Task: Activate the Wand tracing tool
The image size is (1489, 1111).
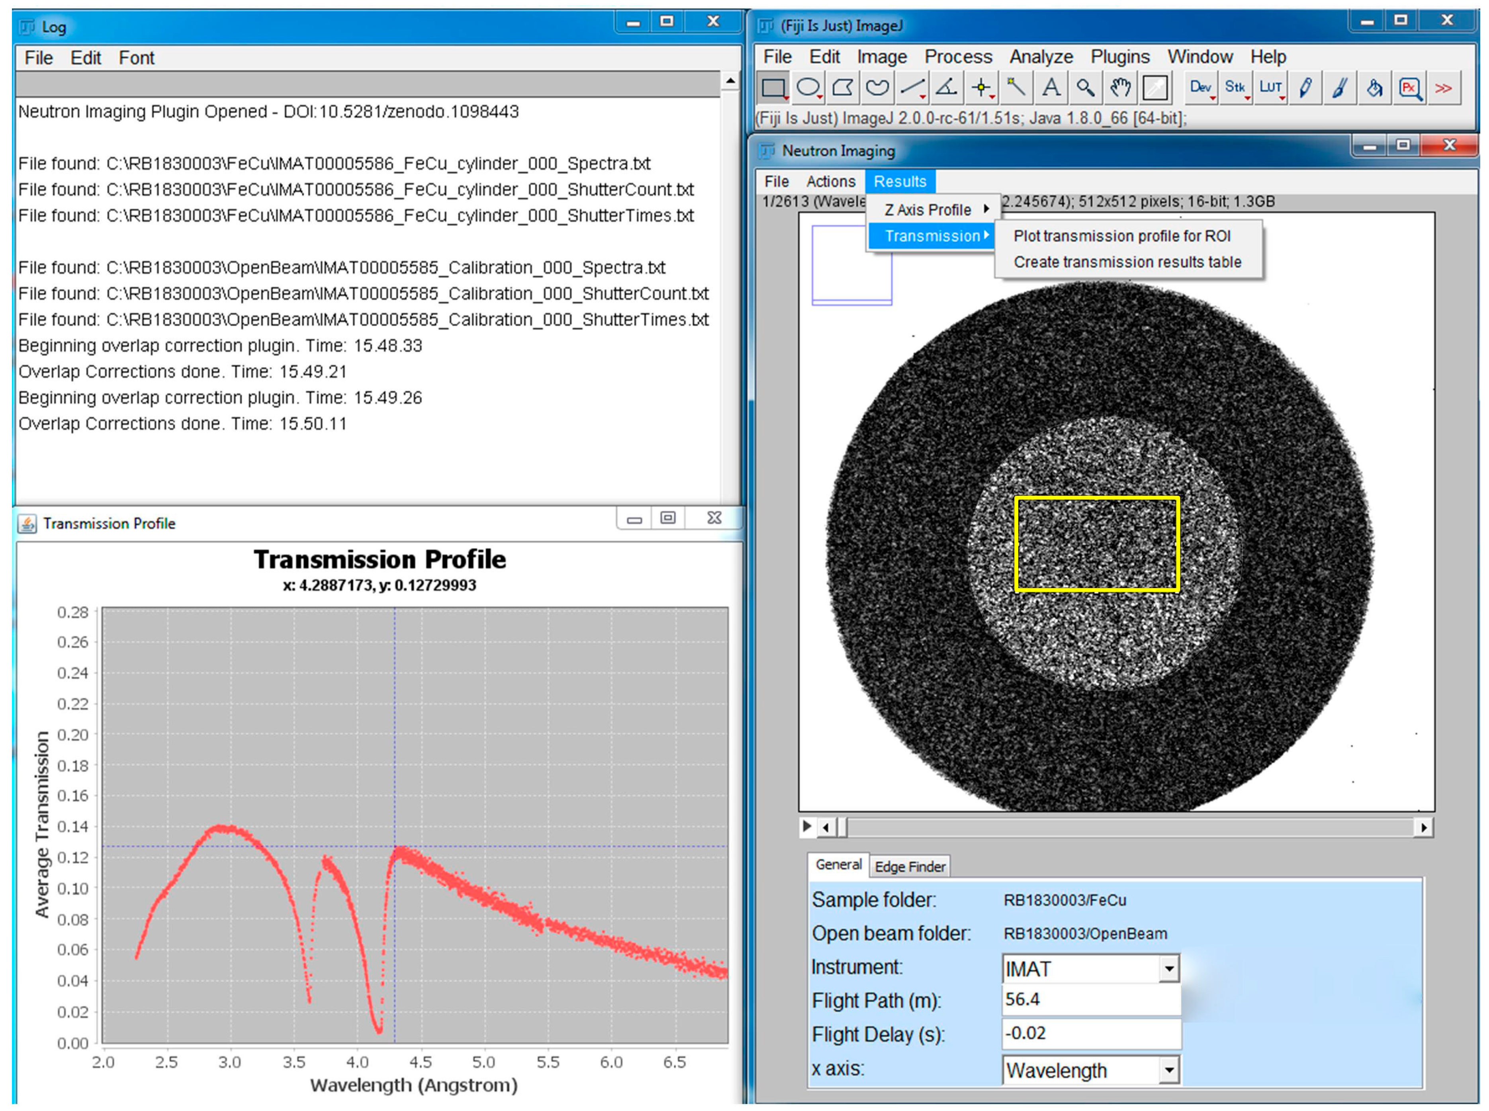Action: (x=1016, y=88)
